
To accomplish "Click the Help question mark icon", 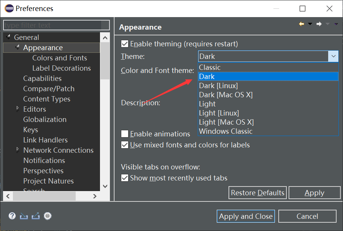I will click(x=12, y=216).
